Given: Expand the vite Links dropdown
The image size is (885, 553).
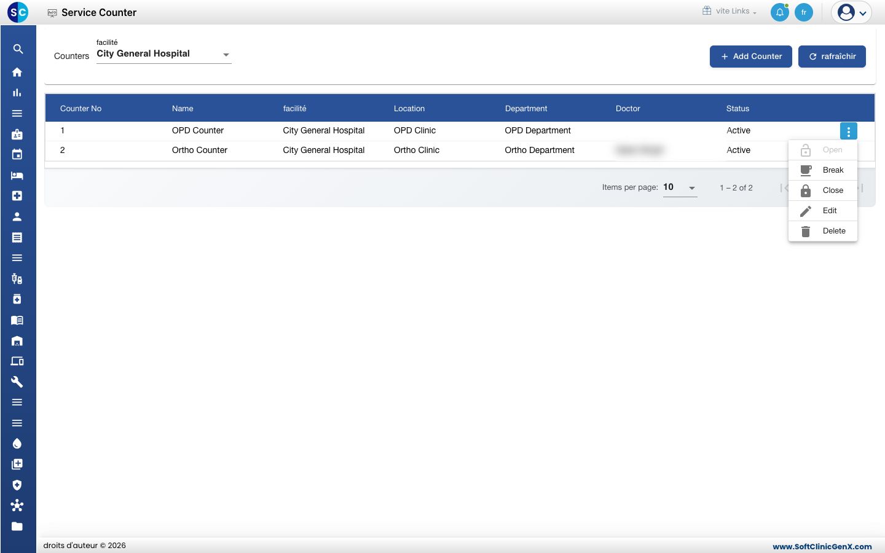Looking at the screenshot, I should click(730, 11).
